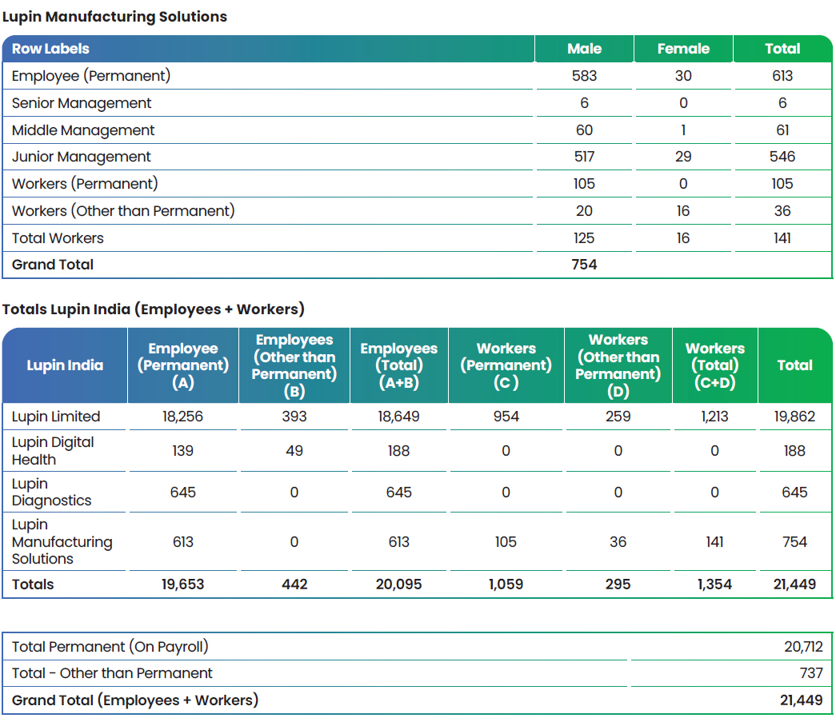The width and height of the screenshot is (836, 722).
Task: Click 'Lupin Manufacturing Solutions' row label in second table
Action: point(62,542)
